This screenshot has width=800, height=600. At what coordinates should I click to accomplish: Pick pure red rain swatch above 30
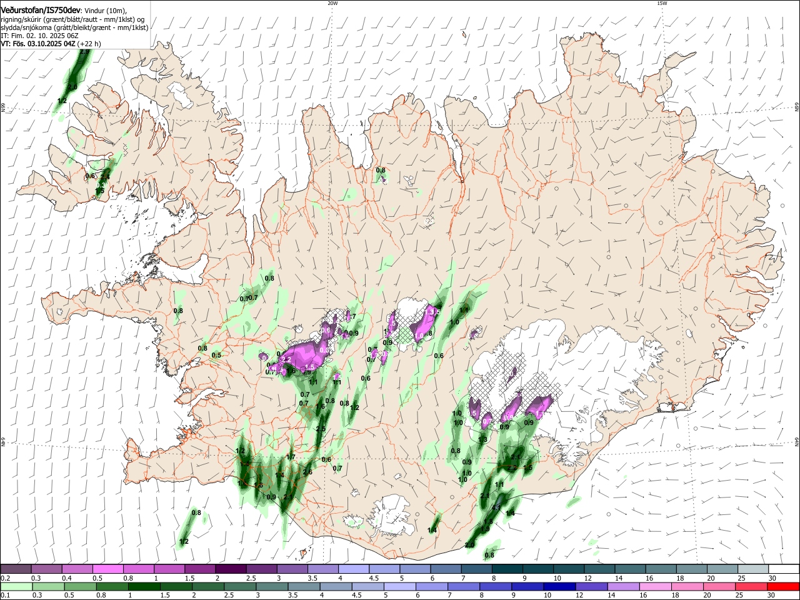pos(783,587)
